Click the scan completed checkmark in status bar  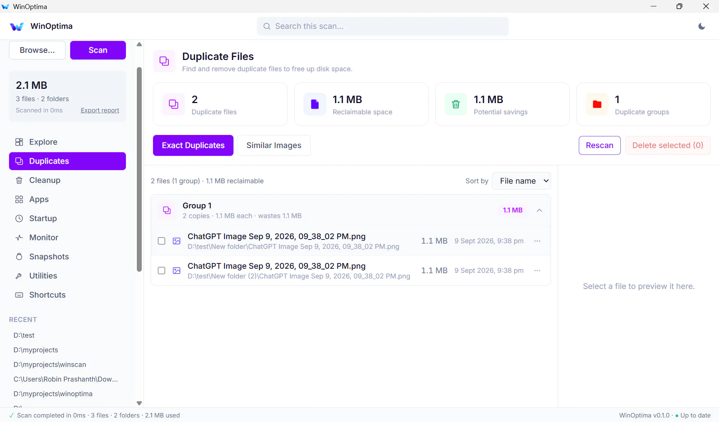click(x=11, y=415)
